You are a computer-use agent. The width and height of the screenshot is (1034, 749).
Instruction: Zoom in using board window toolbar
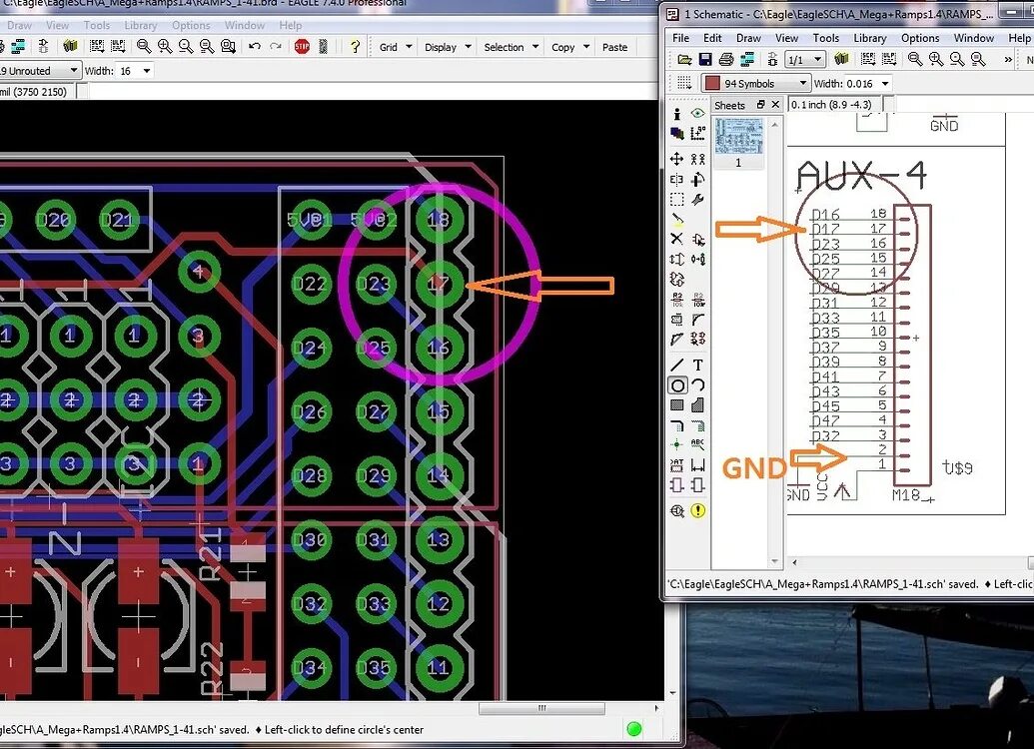point(165,46)
